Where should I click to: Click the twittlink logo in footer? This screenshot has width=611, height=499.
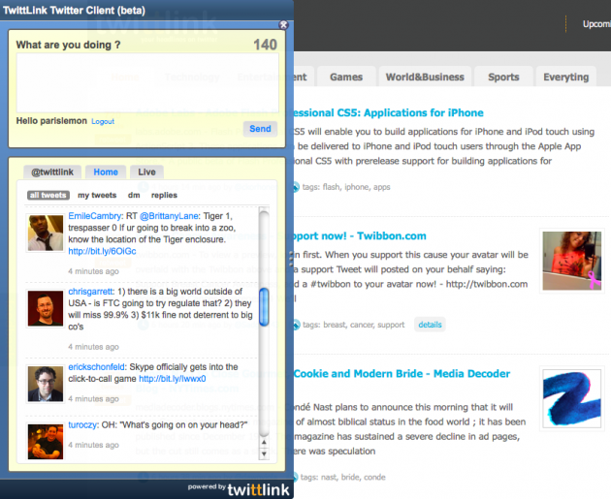click(258, 489)
